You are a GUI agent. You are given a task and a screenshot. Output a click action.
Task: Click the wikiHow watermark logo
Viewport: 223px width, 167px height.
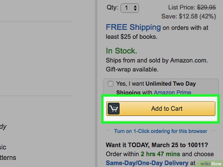pyautogui.click(x=211, y=164)
